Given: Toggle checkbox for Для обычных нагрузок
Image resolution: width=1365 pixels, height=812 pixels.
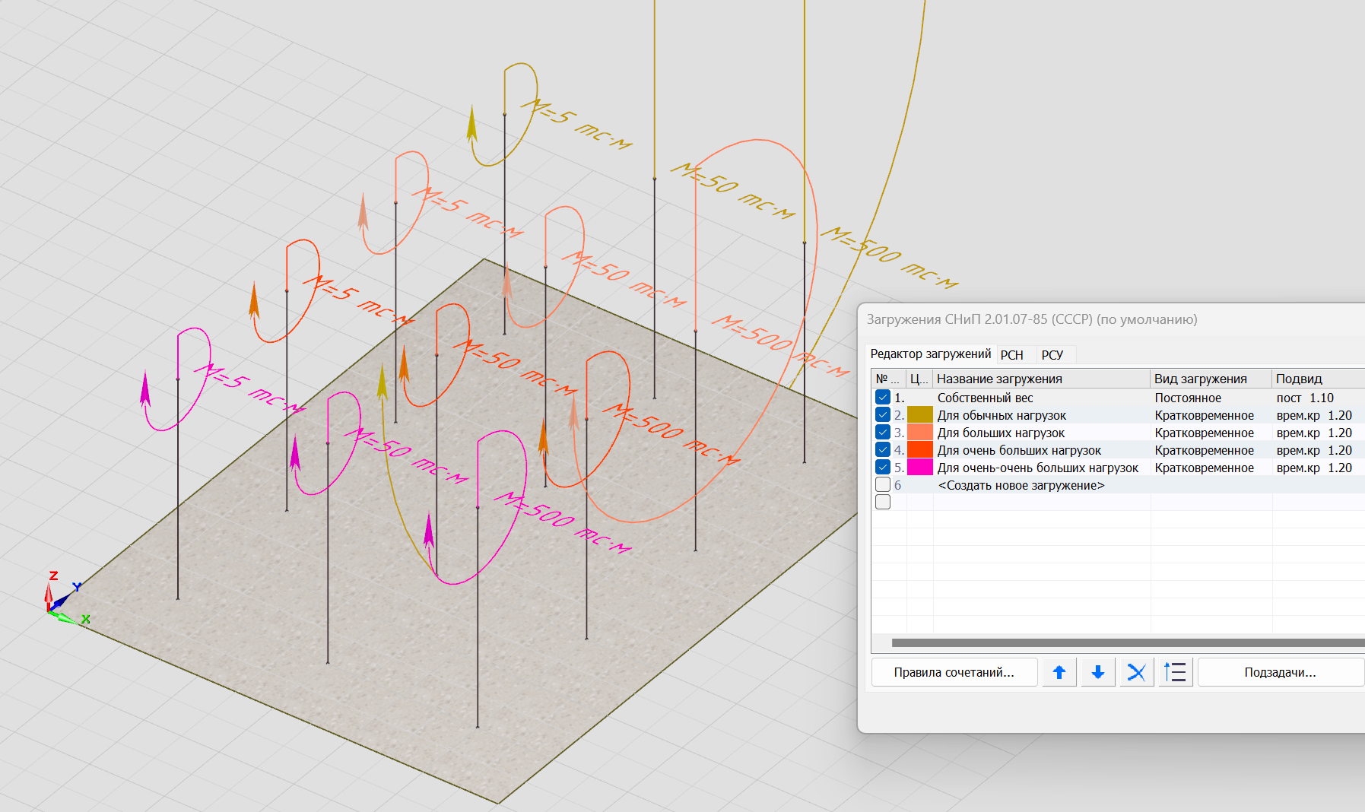Looking at the screenshot, I should [x=882, y=414].
